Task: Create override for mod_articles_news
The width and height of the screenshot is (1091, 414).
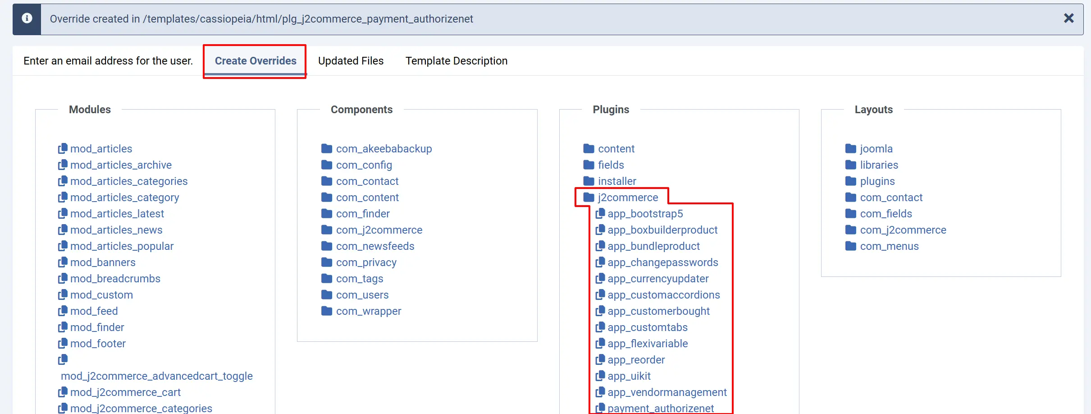Action: tap(110, 230)
